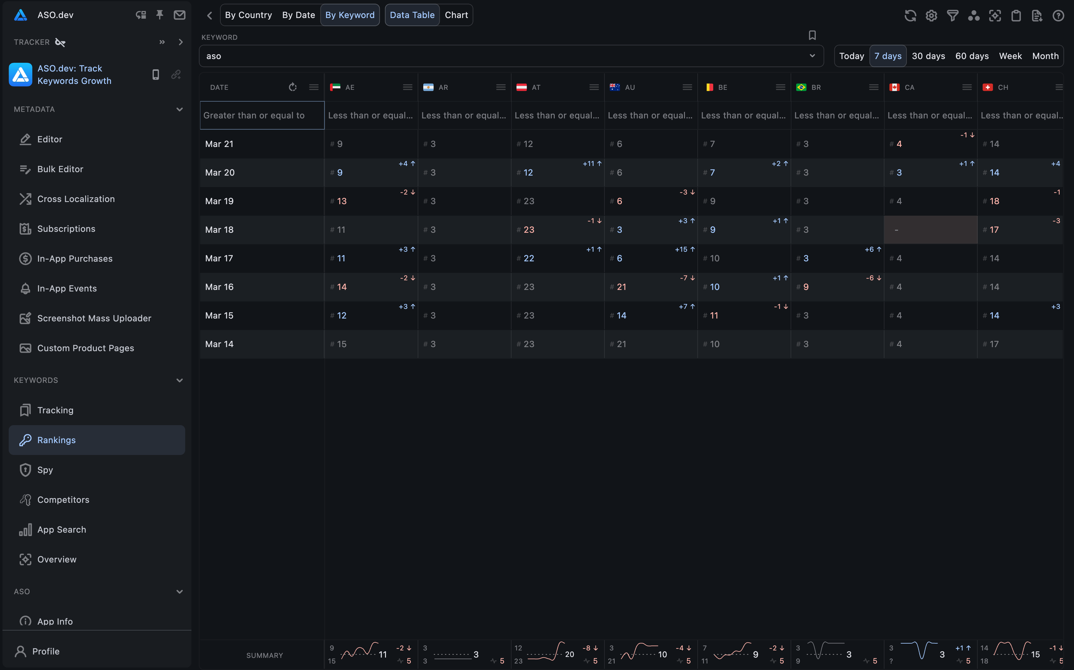Click the bookmark/save icon for keyword
The width and height of the screenshot is (1074, 670).
[x=812, y=35]
